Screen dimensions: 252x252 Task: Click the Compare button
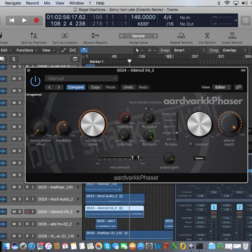(76, 87)
